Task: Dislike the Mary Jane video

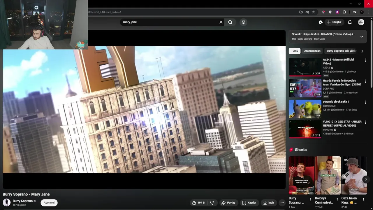Action: [x=212, y=203]
